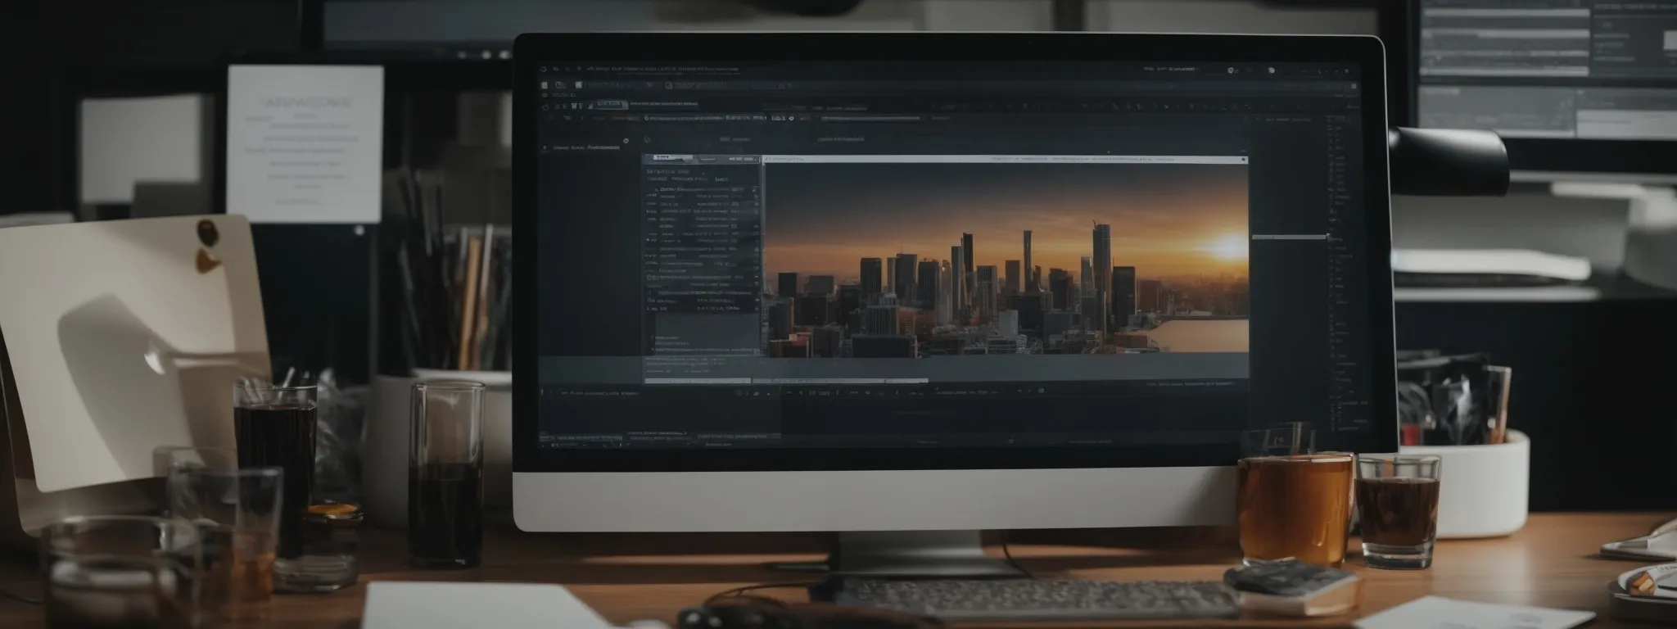1677x629 pixels.
Task: Click the white square icon in the upper-left toolbar
Action: coord(545,85)
